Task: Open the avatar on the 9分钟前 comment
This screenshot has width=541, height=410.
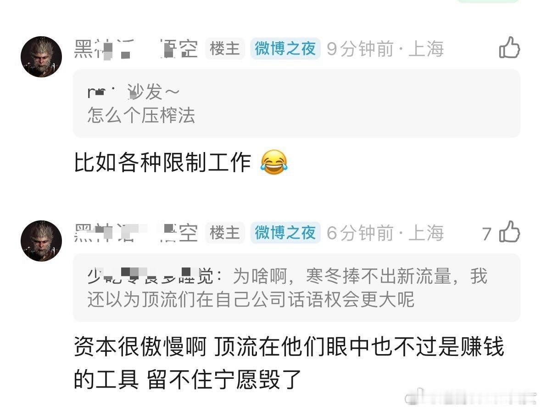Action: tap(41, 56)
